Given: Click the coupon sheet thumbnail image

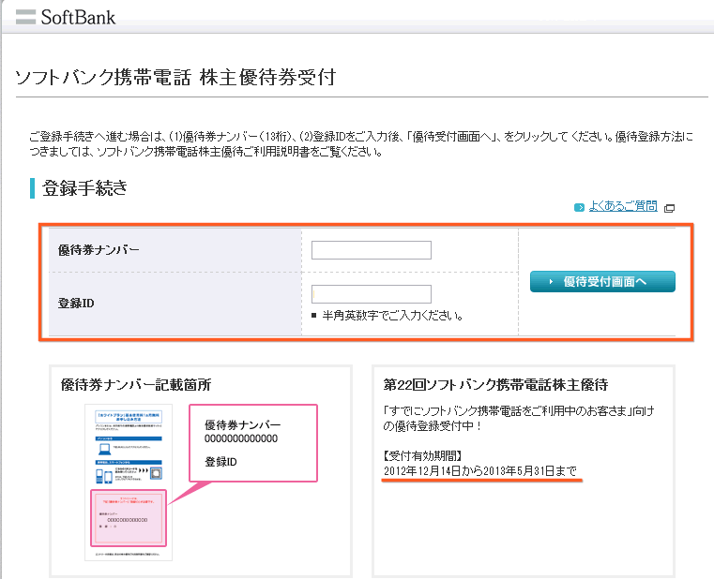Looking at the screenshot, I should click(131, 482).
